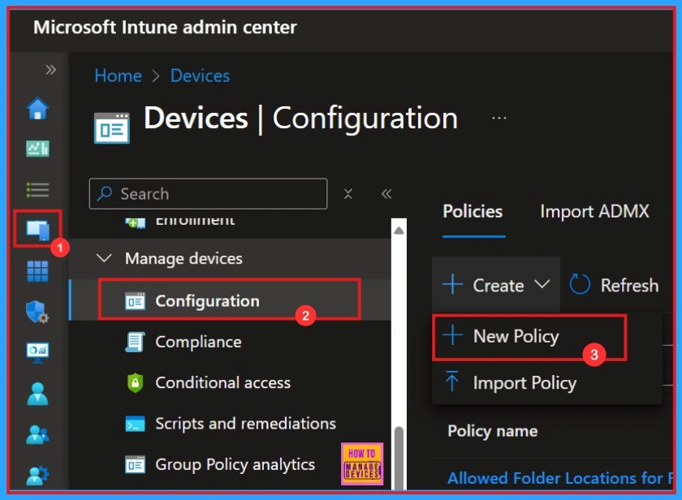Open Endpoint security shield icon in sidebar
The width and height of the screenshot is (682, 500).
point(37,312)
